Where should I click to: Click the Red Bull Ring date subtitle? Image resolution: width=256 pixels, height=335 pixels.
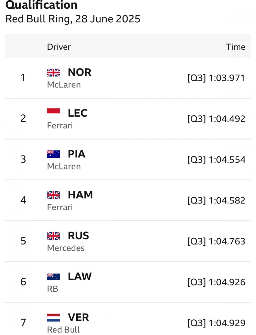tap(73, 19)
